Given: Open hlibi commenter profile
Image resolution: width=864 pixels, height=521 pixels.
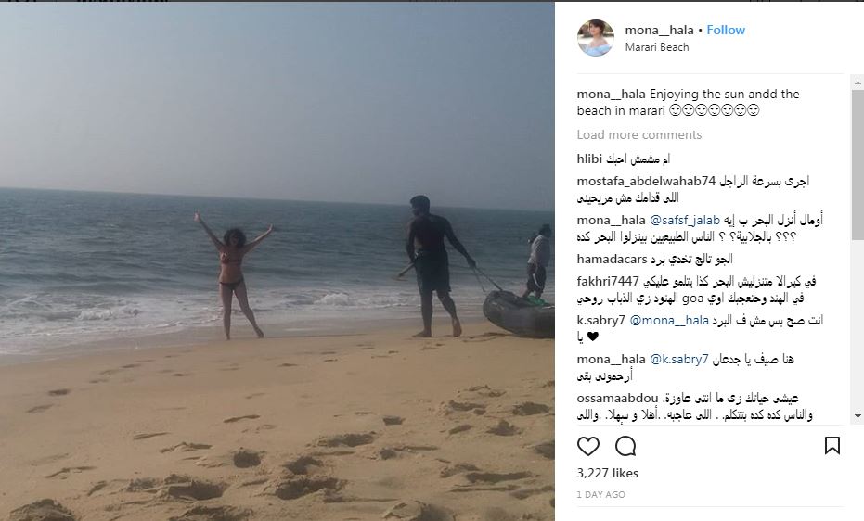Looking at the screenshot, I should (x=589, y=159).
